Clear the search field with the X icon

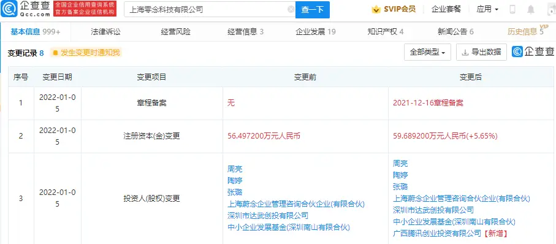291,10
